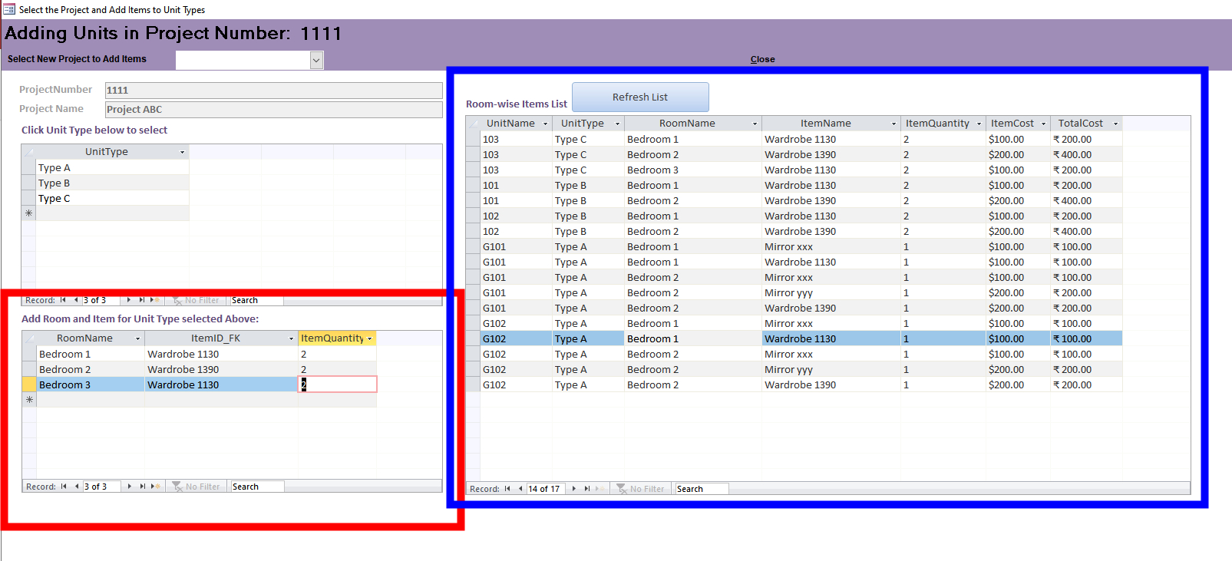Click the Refresh List button
1232x561 pixels.
[640, 97]
